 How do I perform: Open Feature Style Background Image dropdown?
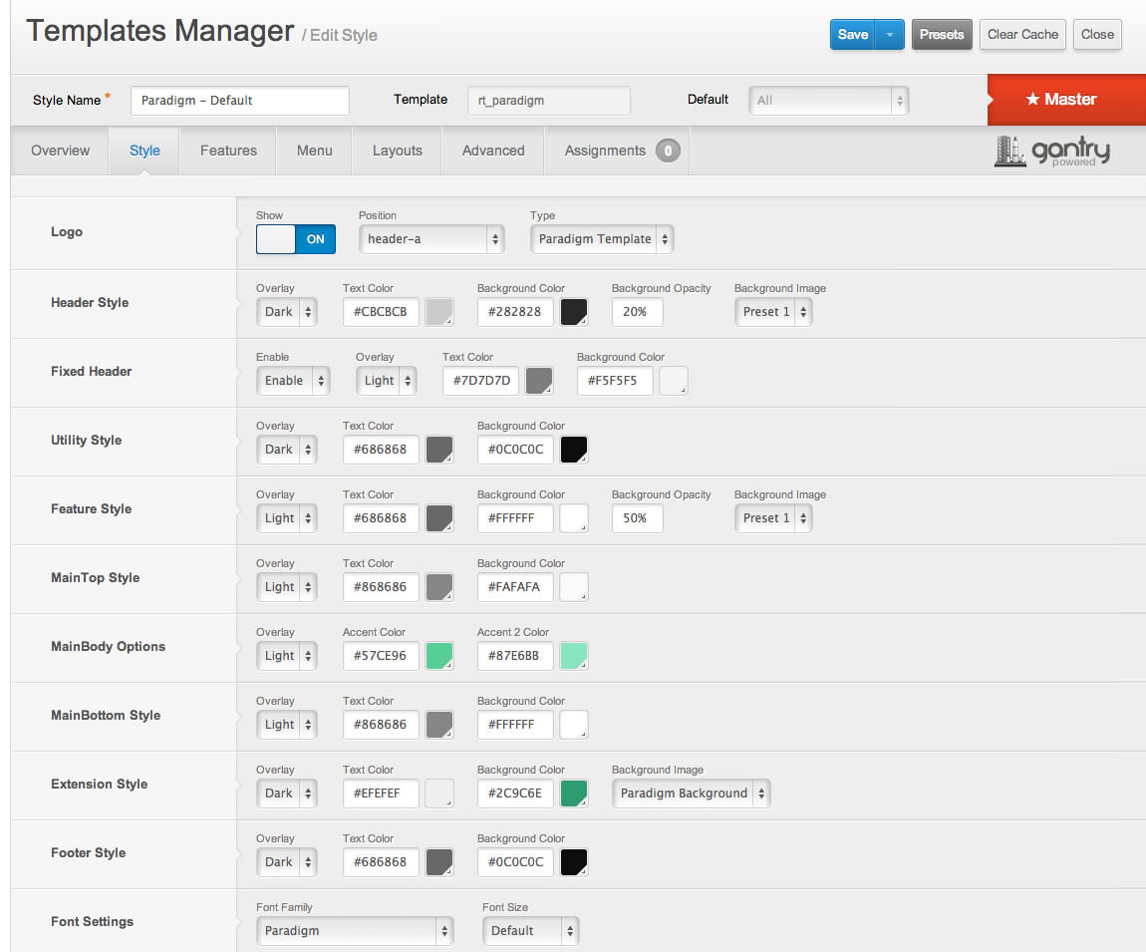[773, 517]
